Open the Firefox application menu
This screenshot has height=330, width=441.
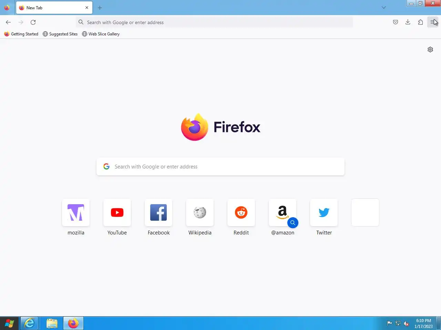(x=433, y=22)
